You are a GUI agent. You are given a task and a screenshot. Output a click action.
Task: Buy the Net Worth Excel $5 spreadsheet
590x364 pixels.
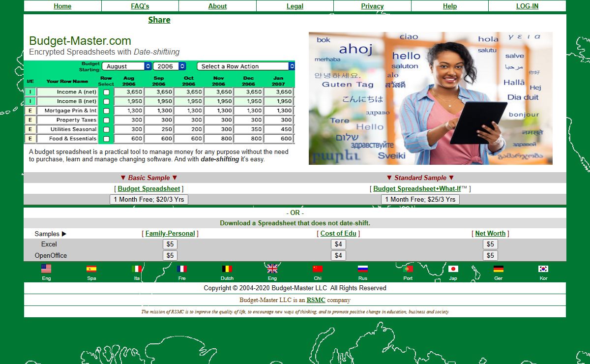[x=490, y=244]
